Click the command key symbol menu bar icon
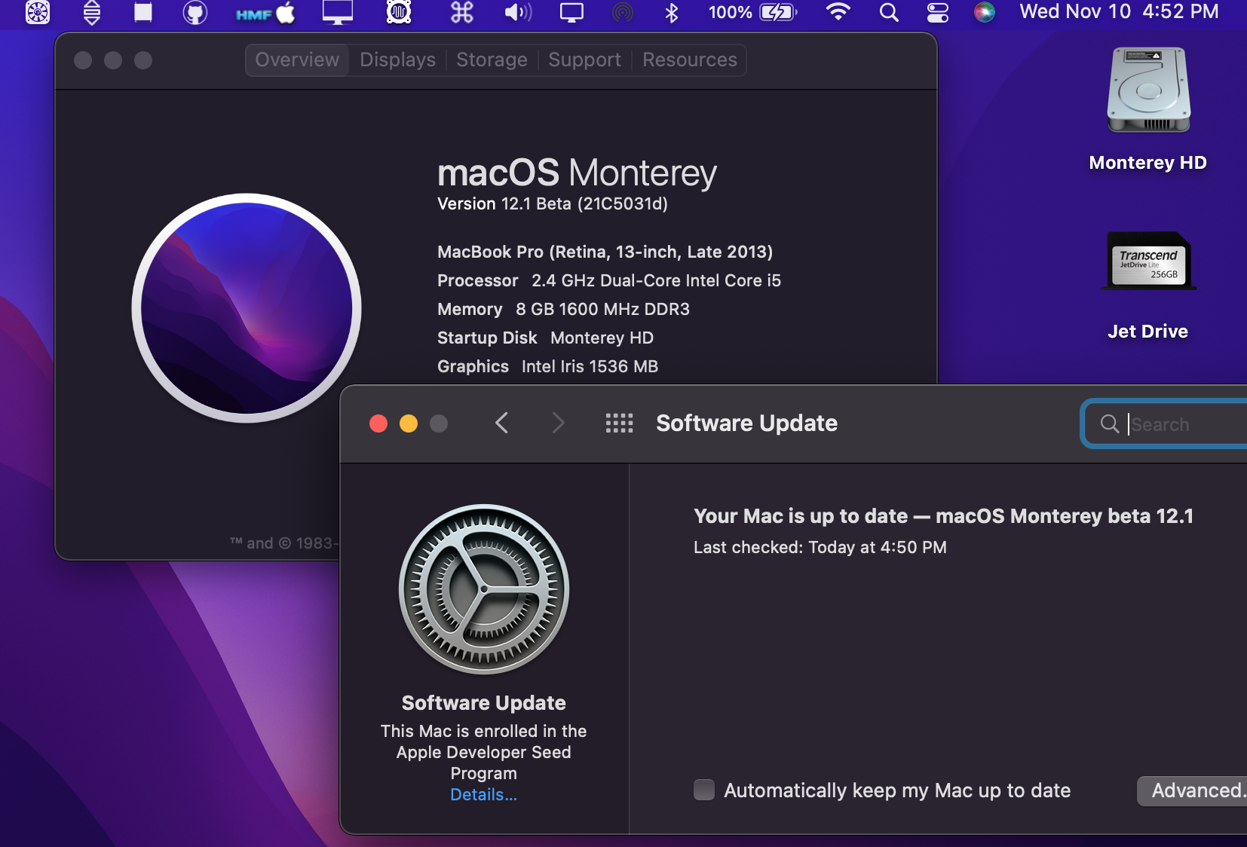 pyautogui.click(x=461, y=12)
